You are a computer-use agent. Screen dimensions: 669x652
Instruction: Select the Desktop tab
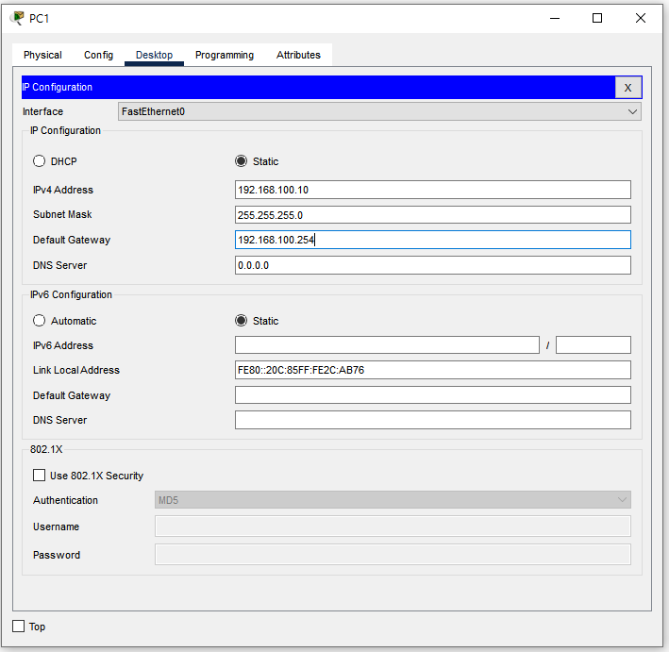[x=154, y=55]
